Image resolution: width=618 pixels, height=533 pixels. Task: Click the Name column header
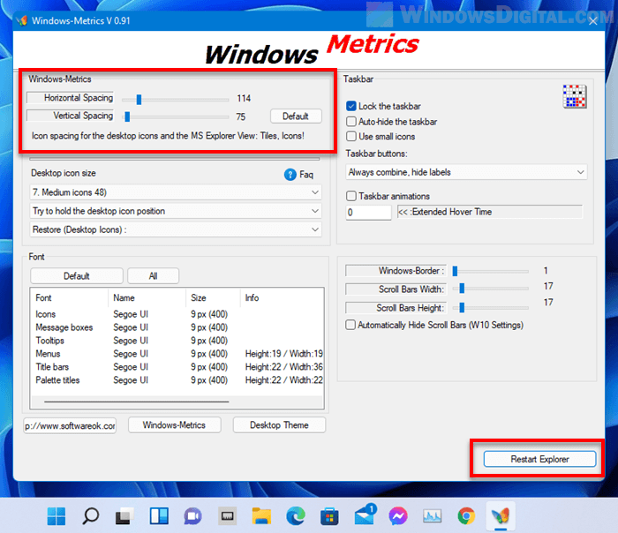pyautogui.click(x=147, y=297)
